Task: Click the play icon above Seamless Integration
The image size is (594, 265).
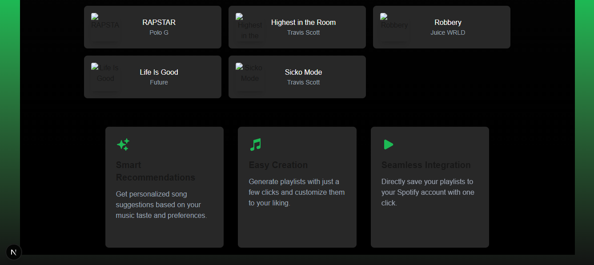Action: pos(388,145)
